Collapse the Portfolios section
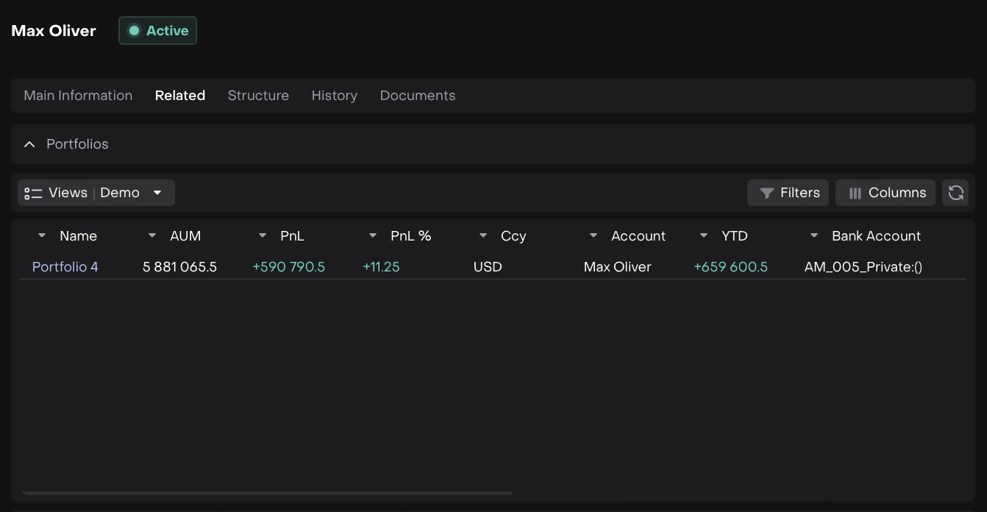Viewport: 987px width, 512px height. point(29,144)
